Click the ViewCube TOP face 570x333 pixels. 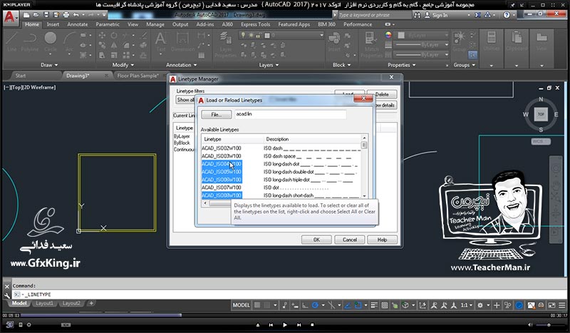(541, 114)
